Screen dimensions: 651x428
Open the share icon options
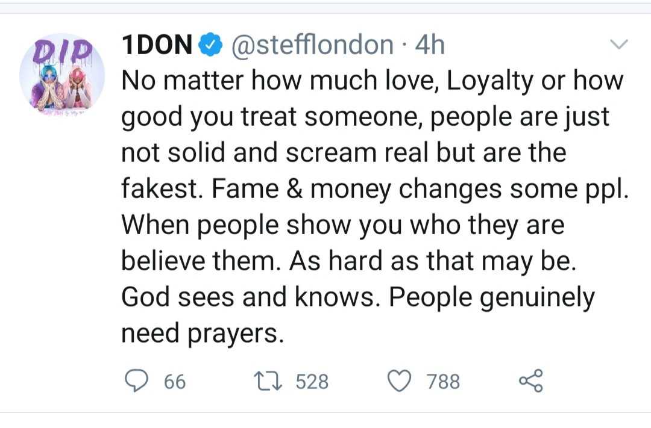click(x=531, y=380)
